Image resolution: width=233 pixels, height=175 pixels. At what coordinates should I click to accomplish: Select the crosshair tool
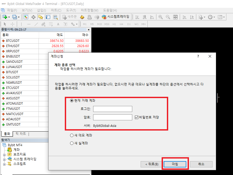tap(13, 24)
